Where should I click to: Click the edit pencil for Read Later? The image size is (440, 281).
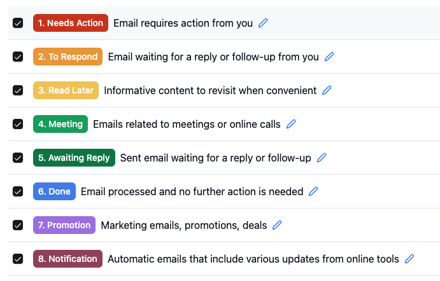point(327,90)
